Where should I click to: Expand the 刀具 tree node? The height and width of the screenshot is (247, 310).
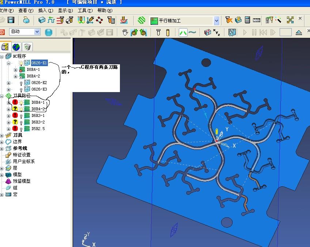[1, 136]
